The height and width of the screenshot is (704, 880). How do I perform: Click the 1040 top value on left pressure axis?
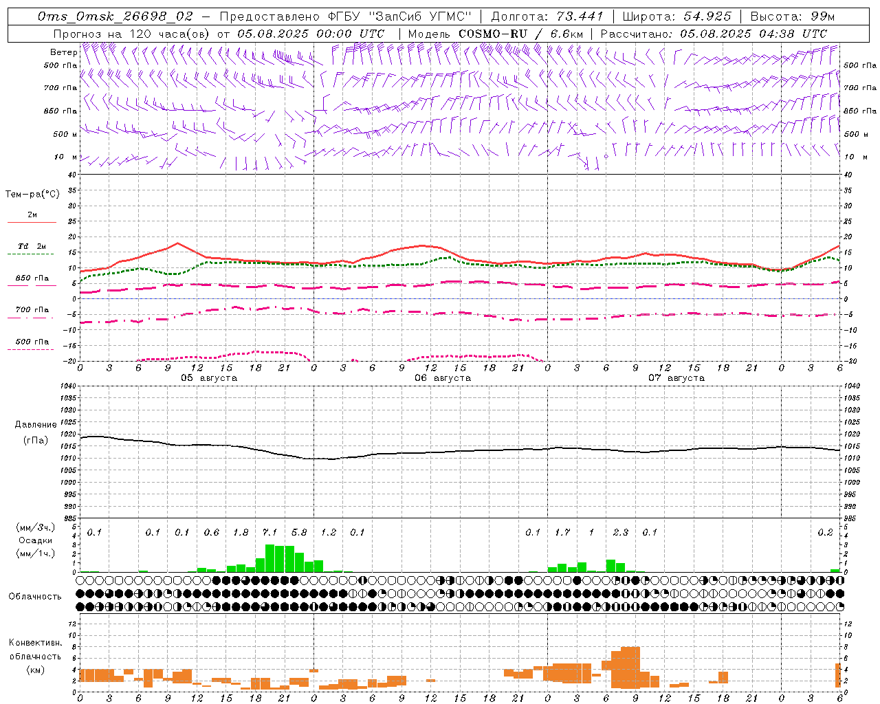[x=67, y=386]
